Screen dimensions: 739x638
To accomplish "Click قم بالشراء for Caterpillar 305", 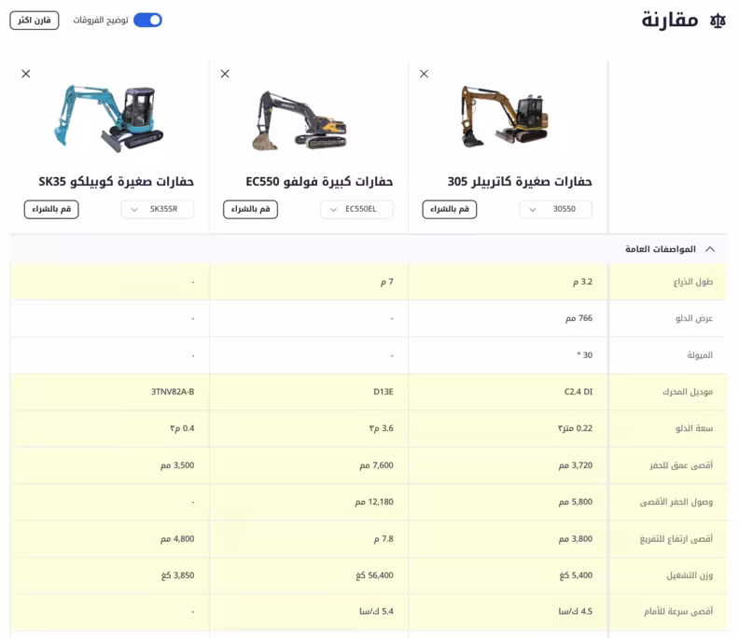I will pos(450,209).
